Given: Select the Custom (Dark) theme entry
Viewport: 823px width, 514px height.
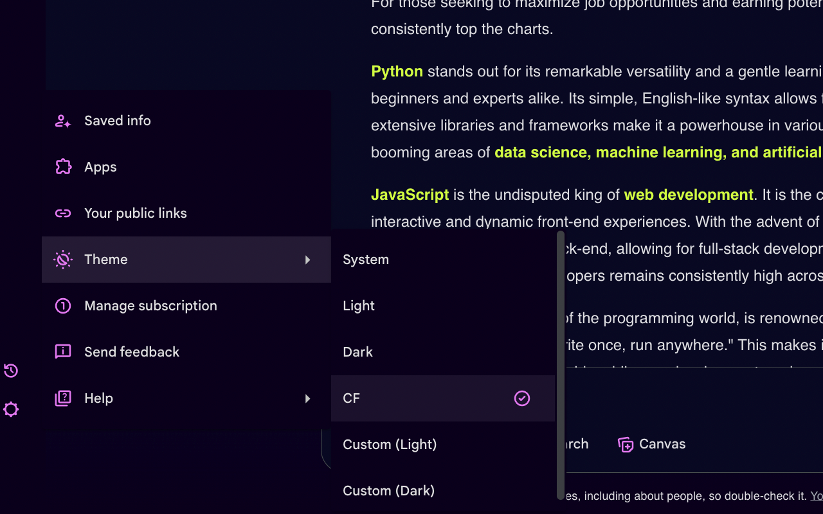Looking at the screenshot, I should (x=388, y=491).
